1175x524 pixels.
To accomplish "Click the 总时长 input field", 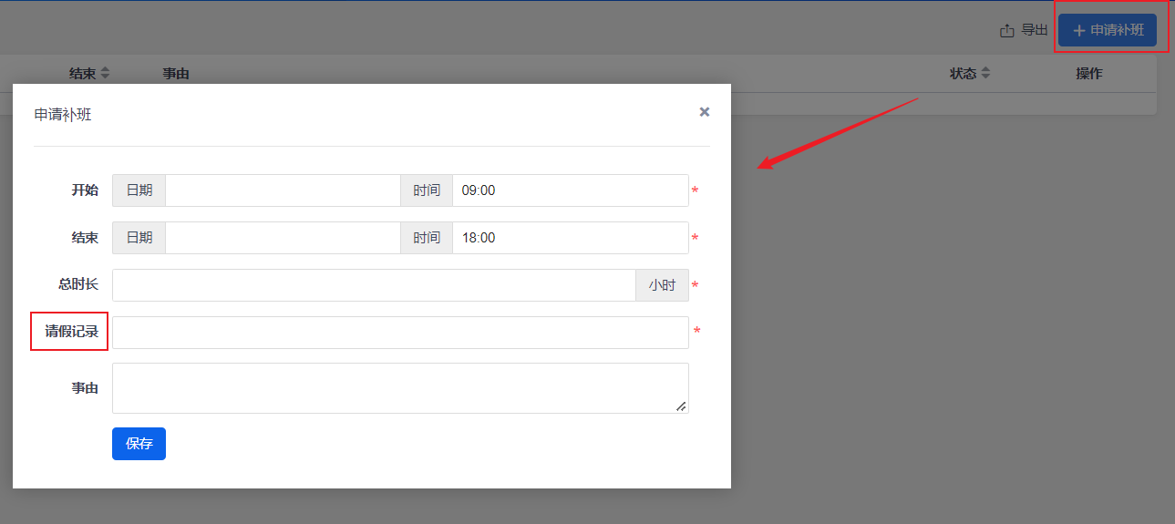I will tap(374, 285).
